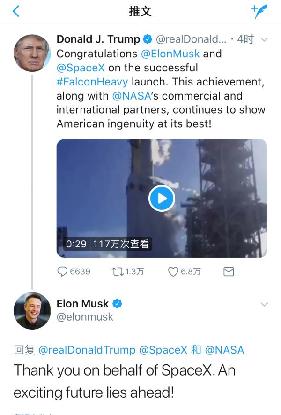Open Donald Trump's profile picture

[32, 53]
